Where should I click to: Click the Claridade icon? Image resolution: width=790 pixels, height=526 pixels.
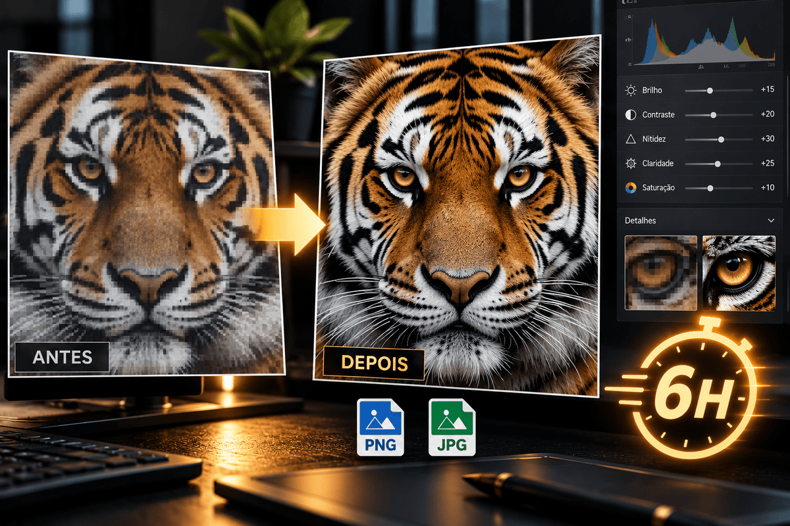coord(631,164)
